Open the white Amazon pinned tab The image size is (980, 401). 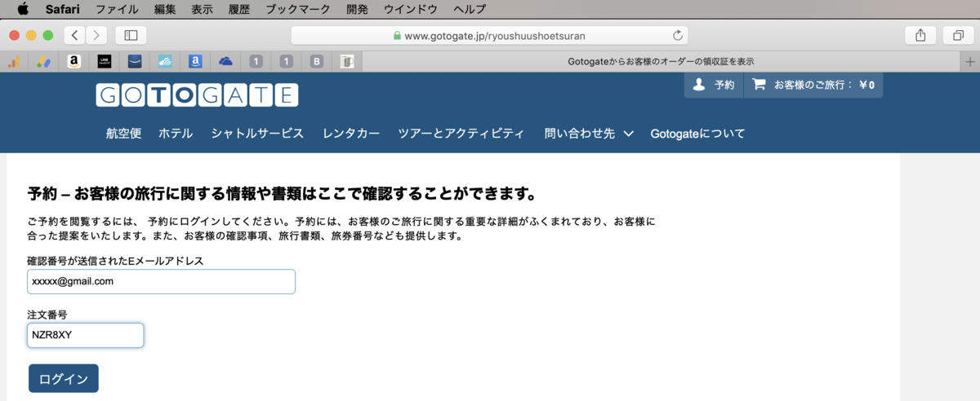73,61
